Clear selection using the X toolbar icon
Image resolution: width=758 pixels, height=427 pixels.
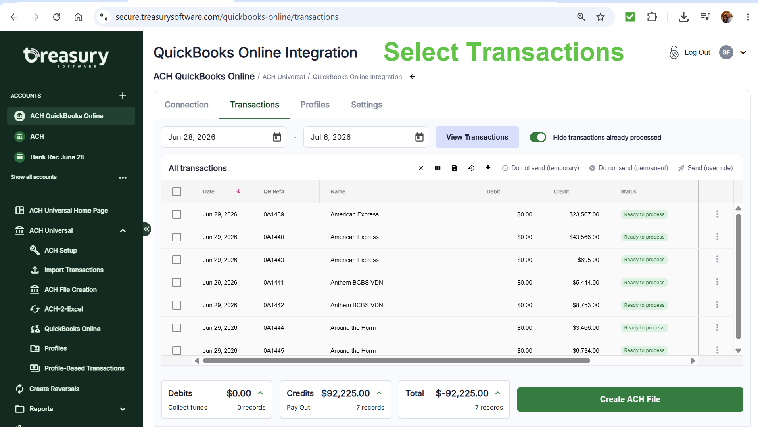click(421, 168)
